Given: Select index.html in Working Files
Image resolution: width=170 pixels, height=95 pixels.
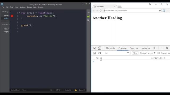Looking at the screenshot, I should coord(7,16).
